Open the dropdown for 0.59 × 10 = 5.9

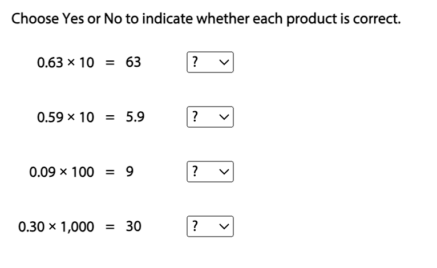tap(210, 117)
